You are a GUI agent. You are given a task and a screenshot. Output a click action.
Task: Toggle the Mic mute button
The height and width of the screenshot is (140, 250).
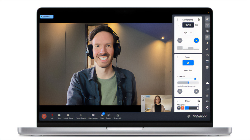pyautogui.click(x=52, y=116)
